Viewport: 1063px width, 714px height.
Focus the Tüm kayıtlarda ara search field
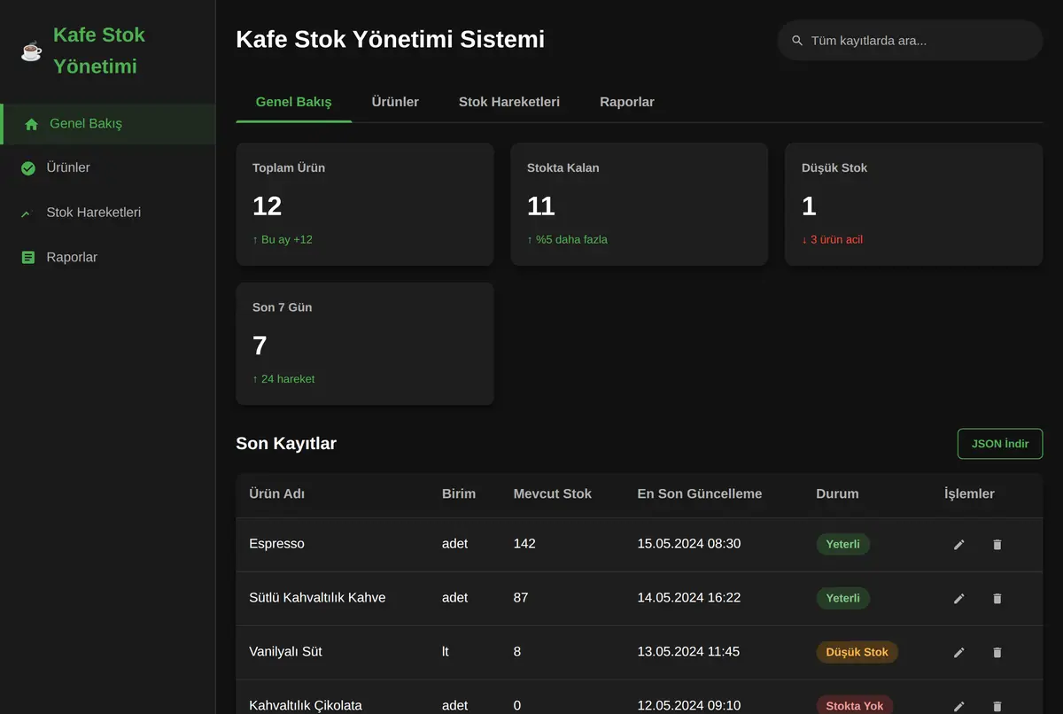pos(910,41)
